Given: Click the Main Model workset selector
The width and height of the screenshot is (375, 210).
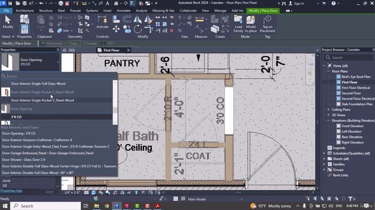Looking at the screenshot, I should coord(197,199).
